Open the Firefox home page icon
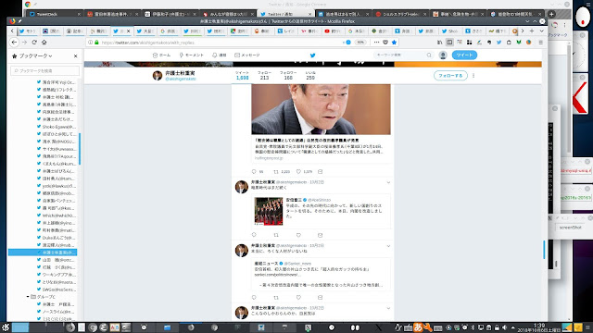The image size is (593, 333). [44, 43]
